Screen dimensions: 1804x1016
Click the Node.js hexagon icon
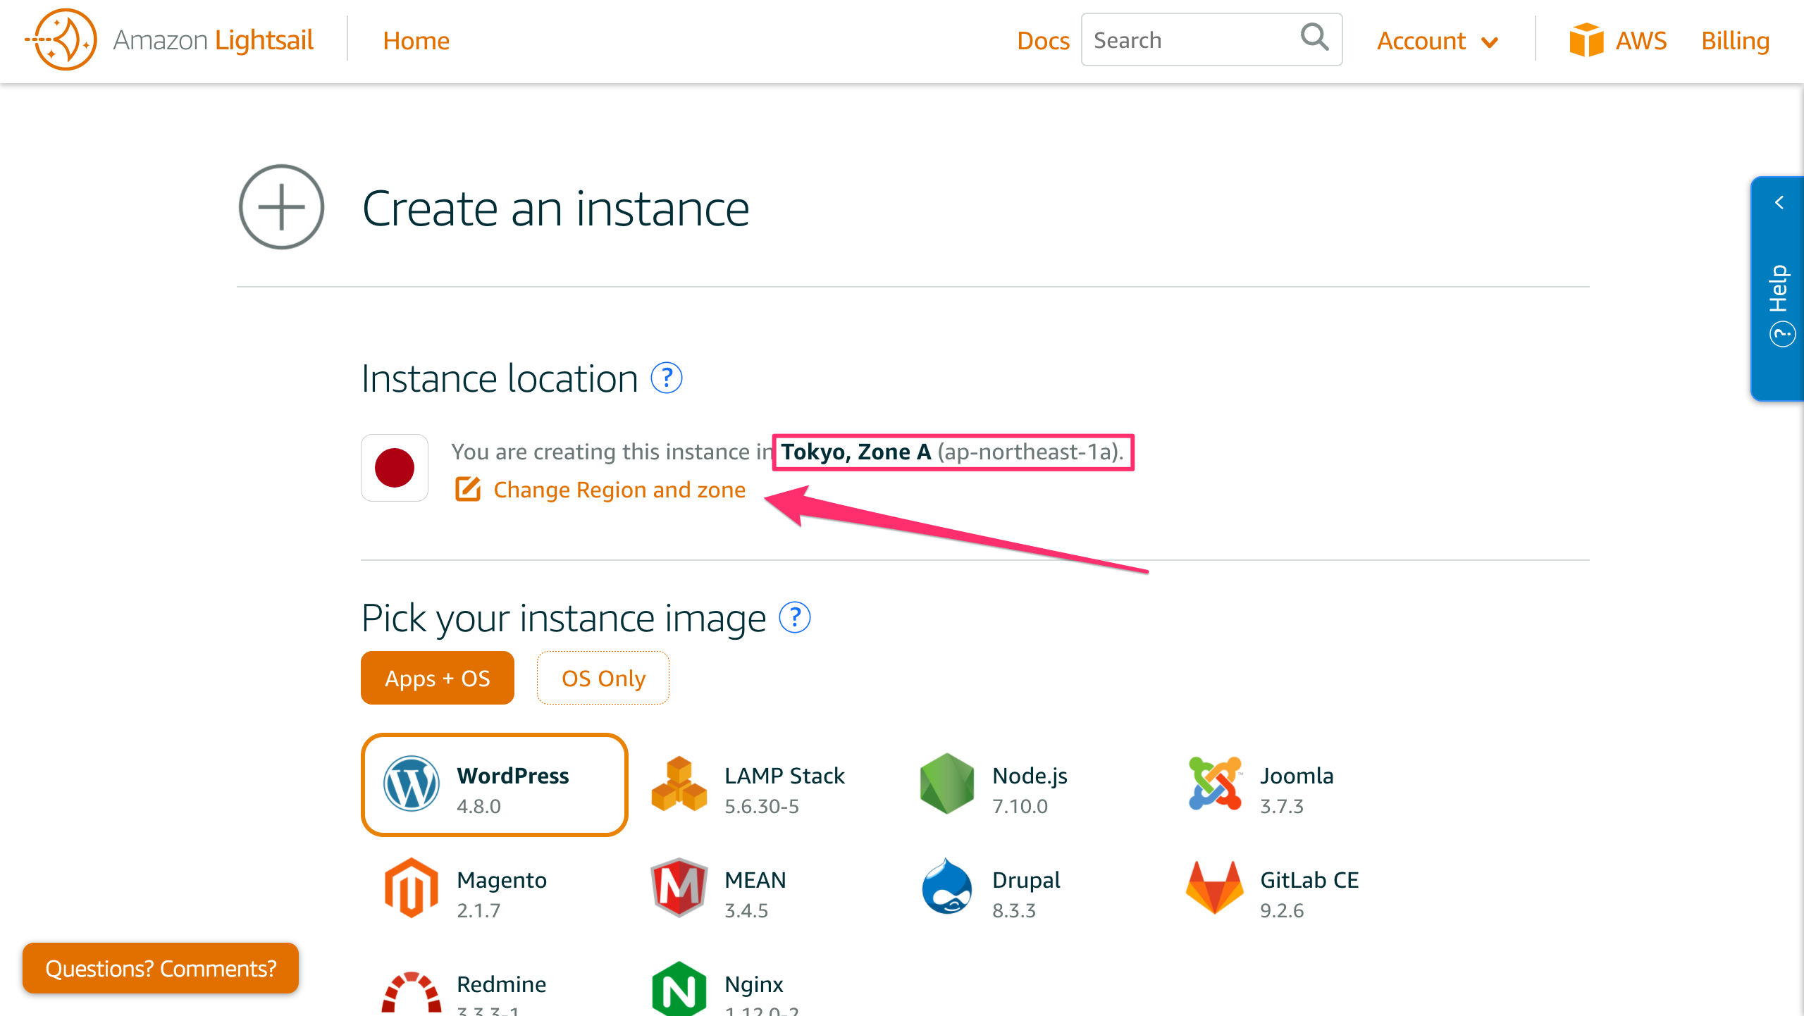[946, 784]
